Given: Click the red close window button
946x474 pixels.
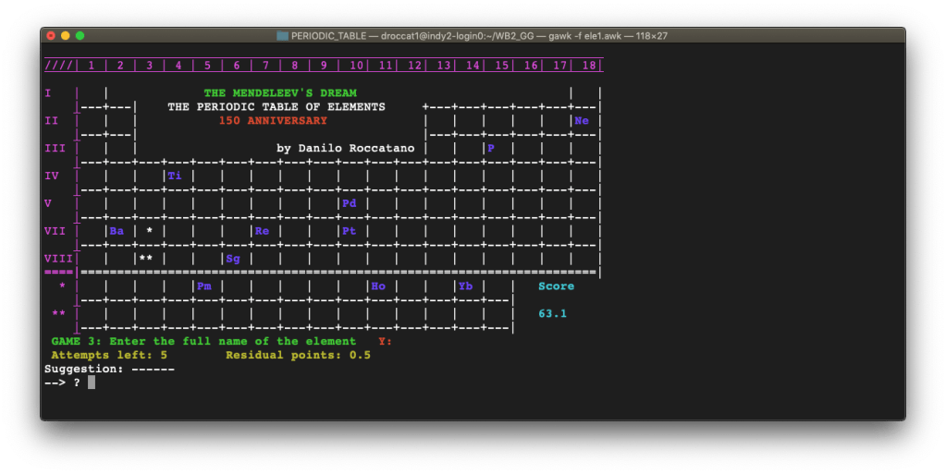Looking at the screenshot, I should click(x=51, y=36).
